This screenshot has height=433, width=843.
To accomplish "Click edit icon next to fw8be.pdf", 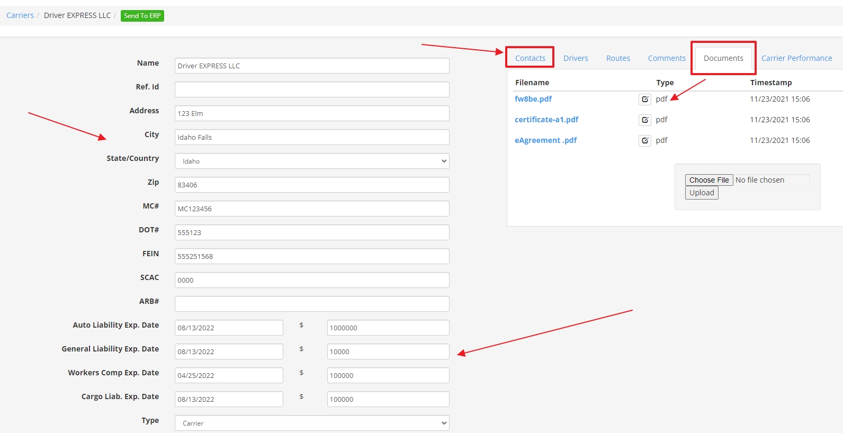I will coord(644,100).
